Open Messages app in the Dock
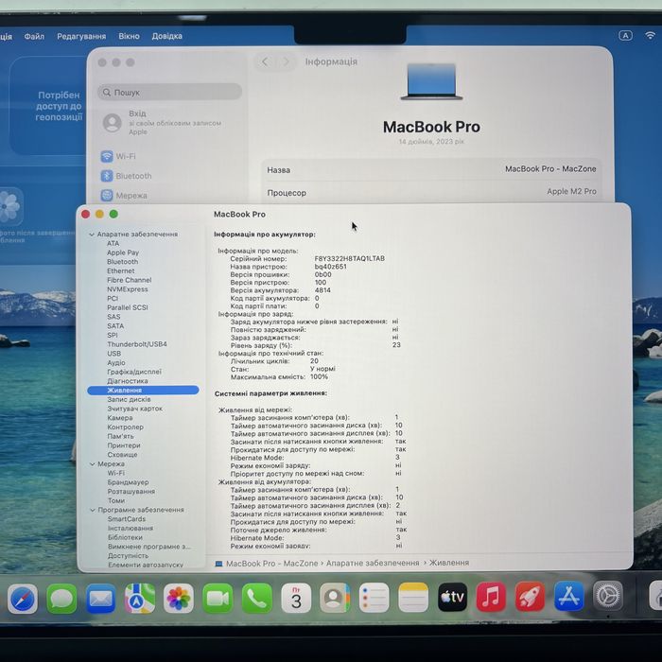 pyautogui.click(x=61, y=599)
